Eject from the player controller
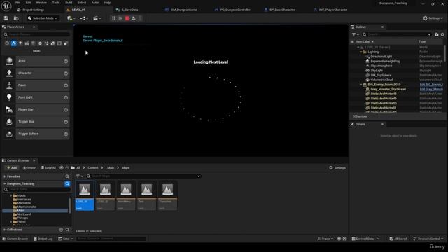The height and width of the screenshot is (252, 448). coord(134,18)
